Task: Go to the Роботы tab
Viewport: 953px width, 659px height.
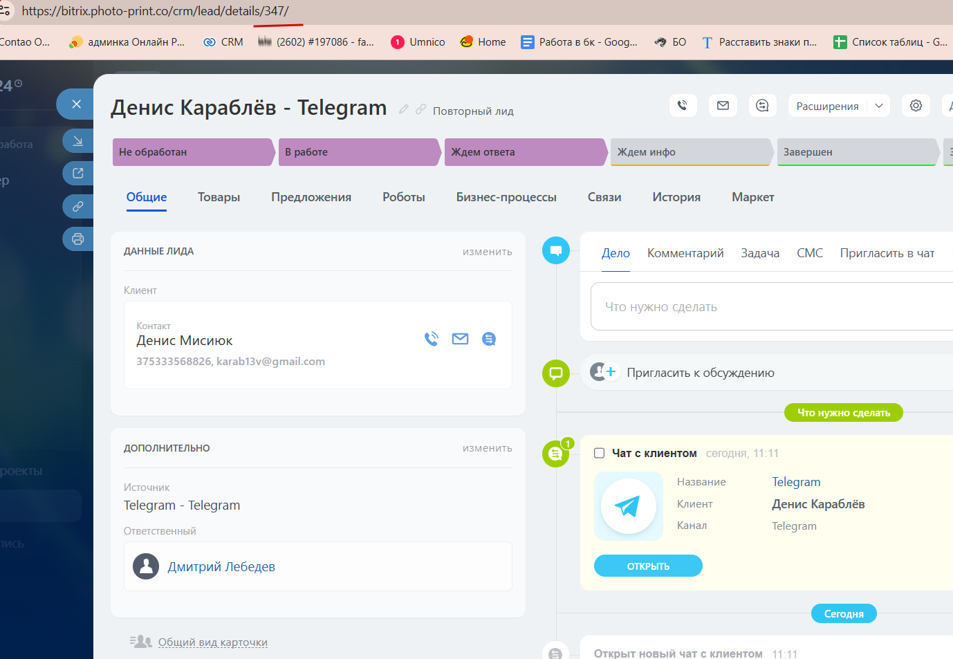Action: (404, 197)
